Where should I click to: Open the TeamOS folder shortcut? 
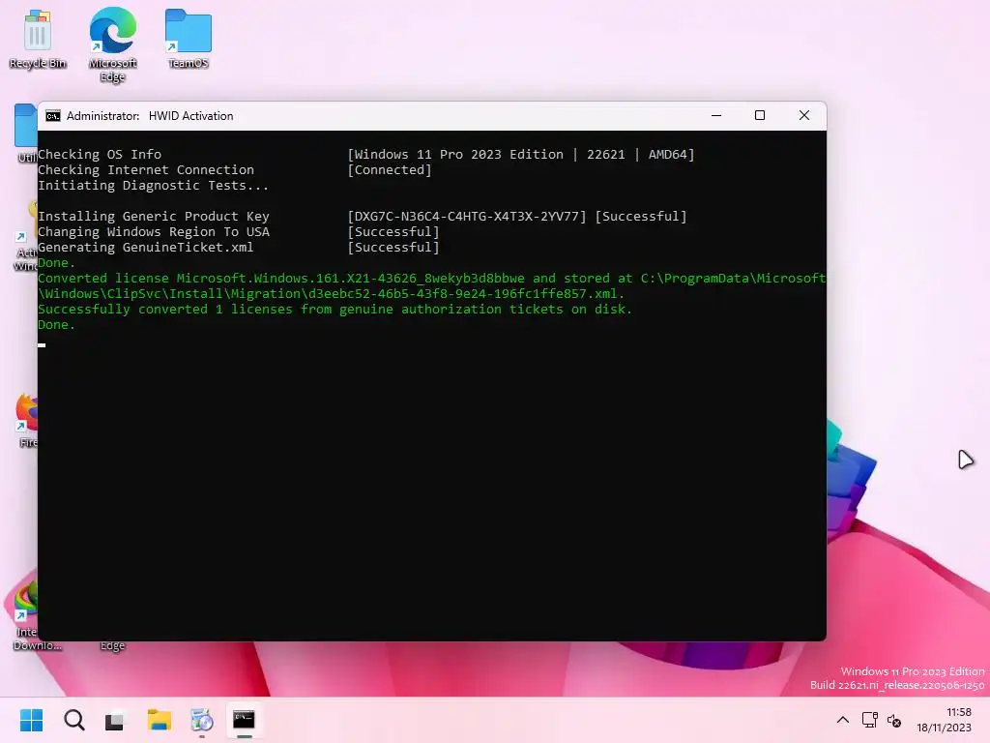[189, 39]
